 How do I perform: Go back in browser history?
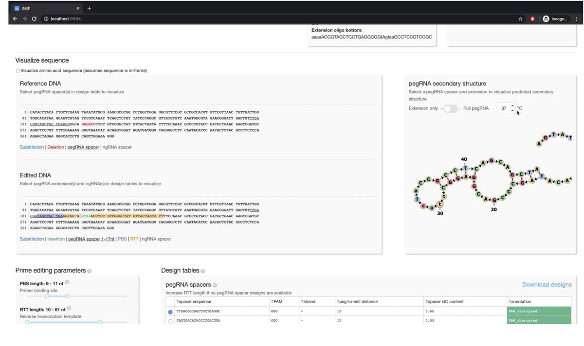[x=15, y=18]
